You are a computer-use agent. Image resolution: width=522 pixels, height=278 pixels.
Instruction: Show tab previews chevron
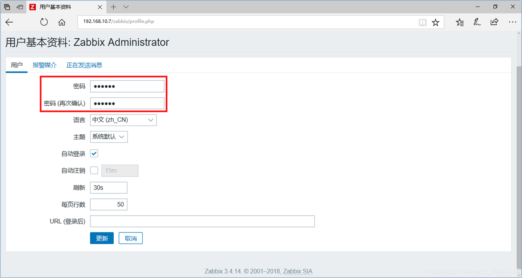point(126,7)
